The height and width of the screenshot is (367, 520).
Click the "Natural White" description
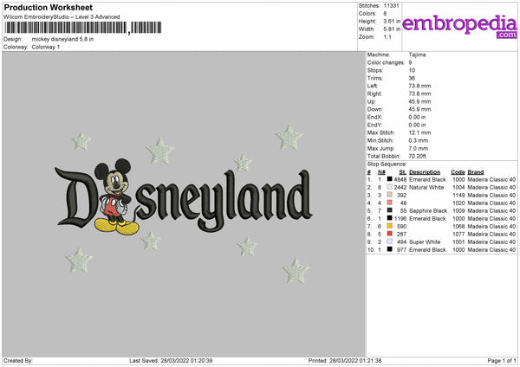[x=426, y=188]
